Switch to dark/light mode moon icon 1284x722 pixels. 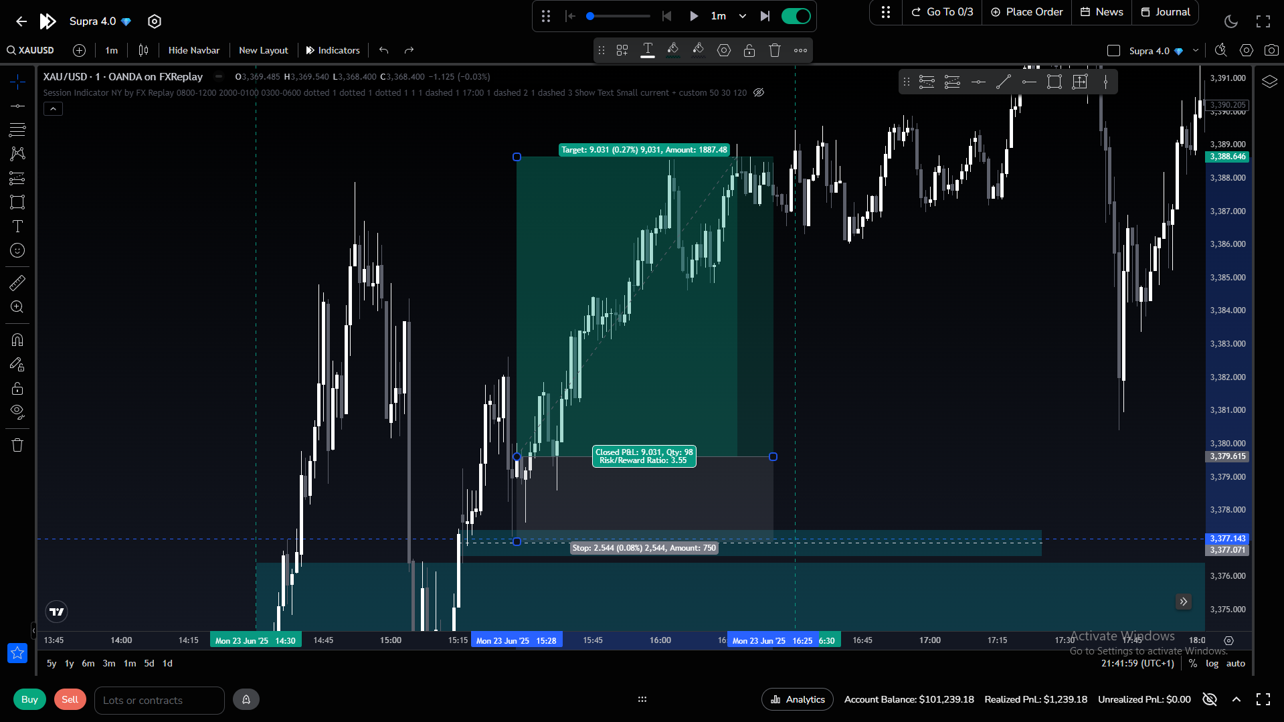1231,21
